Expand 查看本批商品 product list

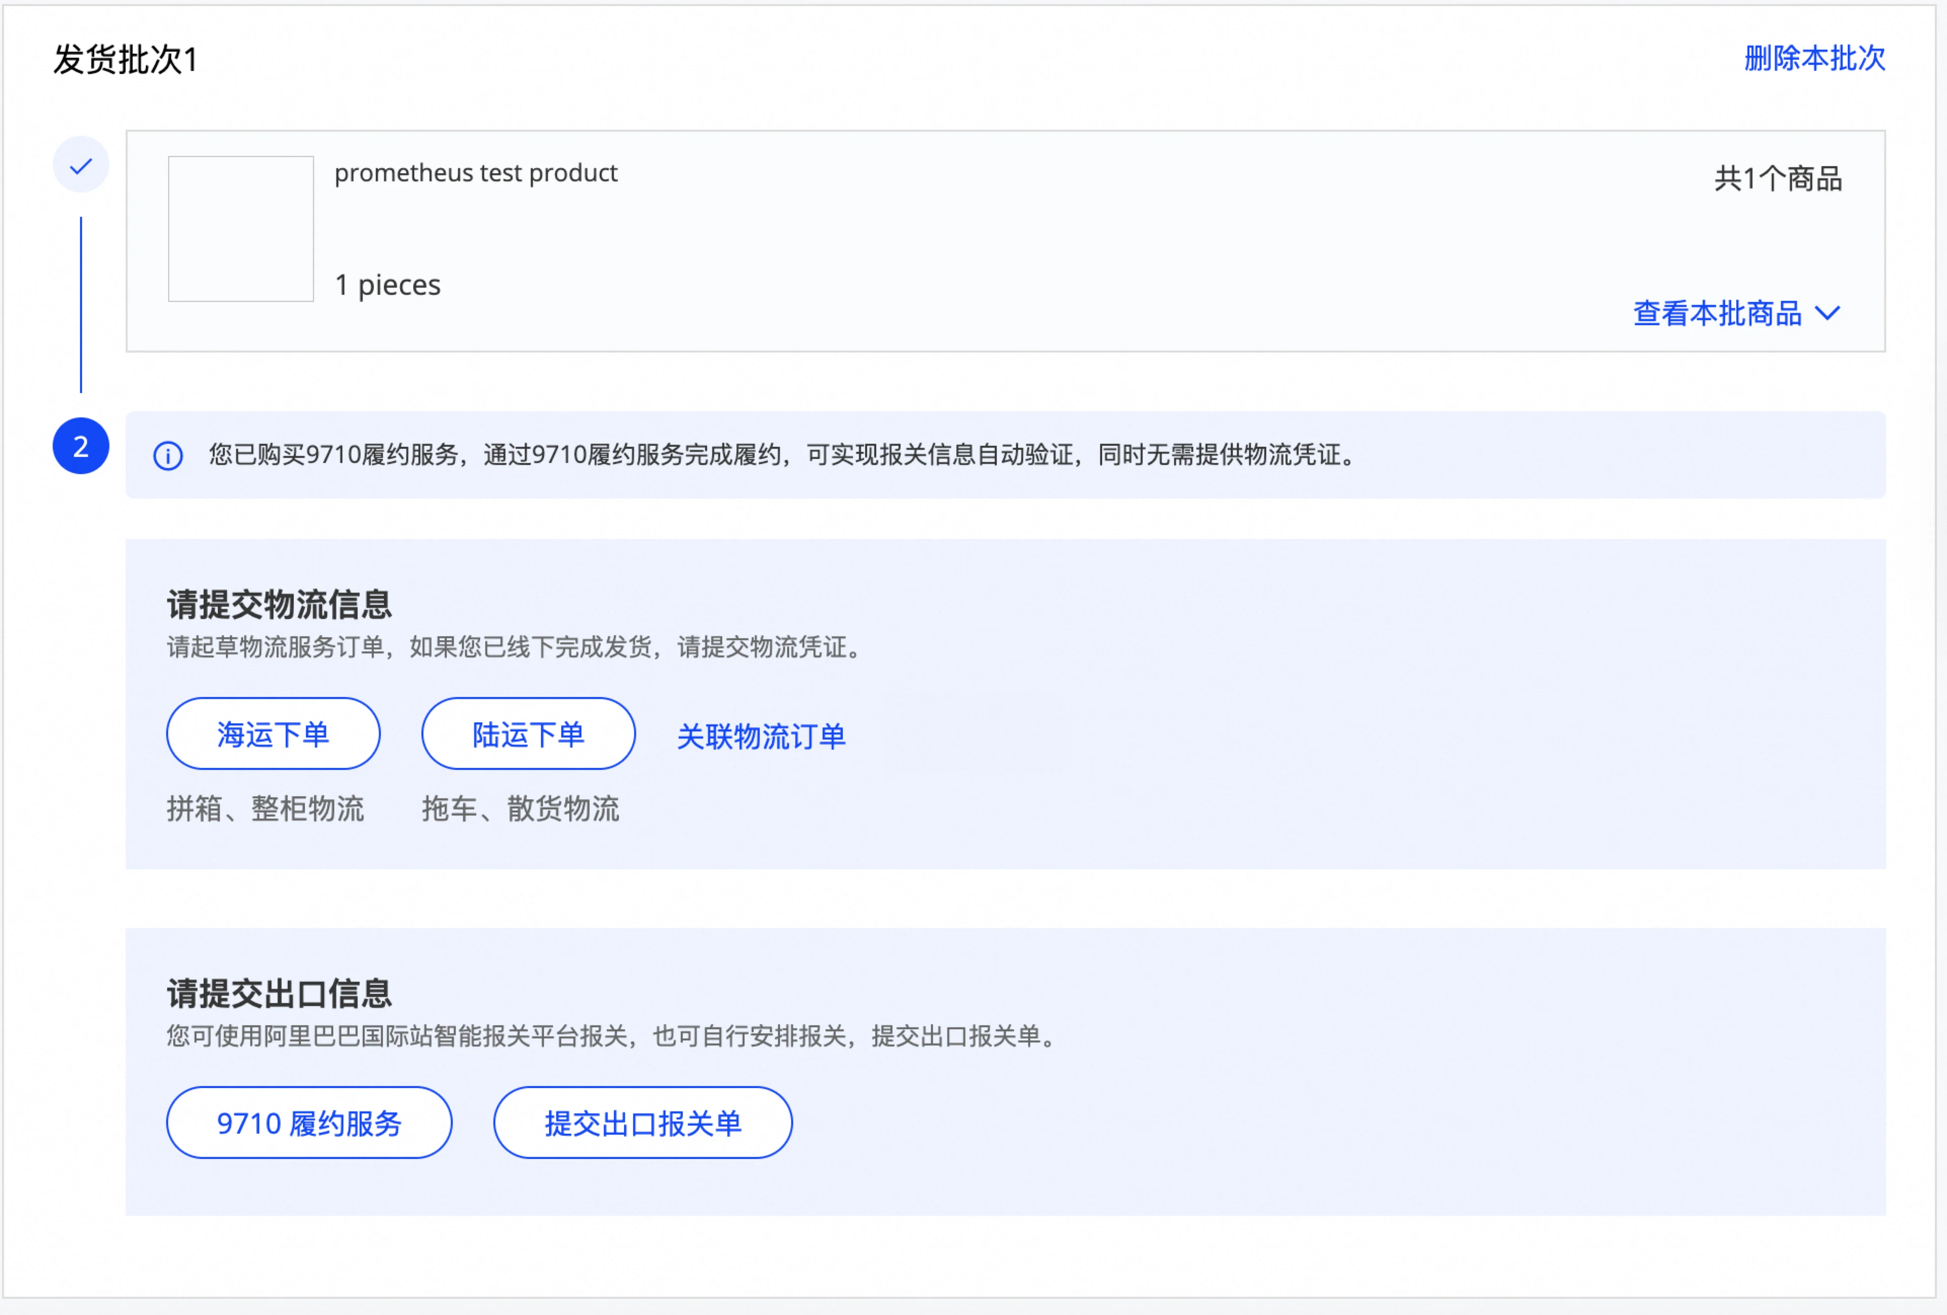1717,314
